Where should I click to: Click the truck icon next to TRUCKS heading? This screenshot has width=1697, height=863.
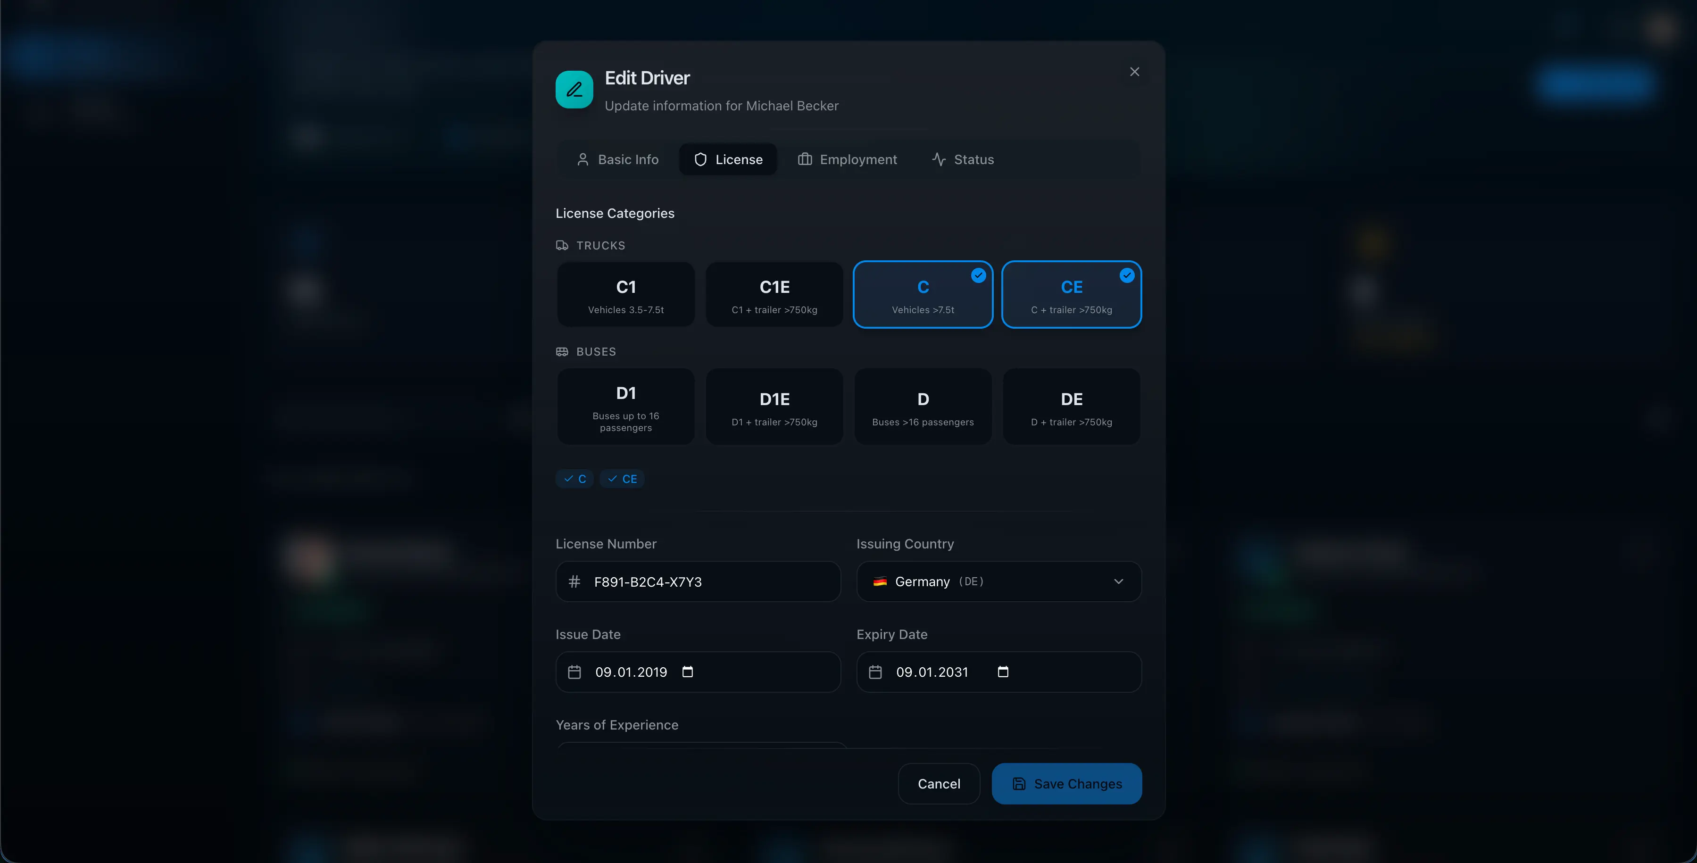point(562,245)
